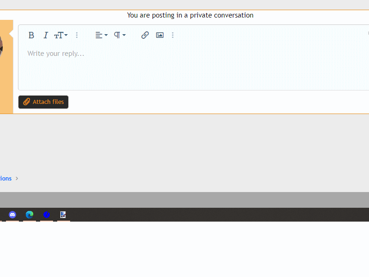Open Discord from the taskbar

[12, 215]
